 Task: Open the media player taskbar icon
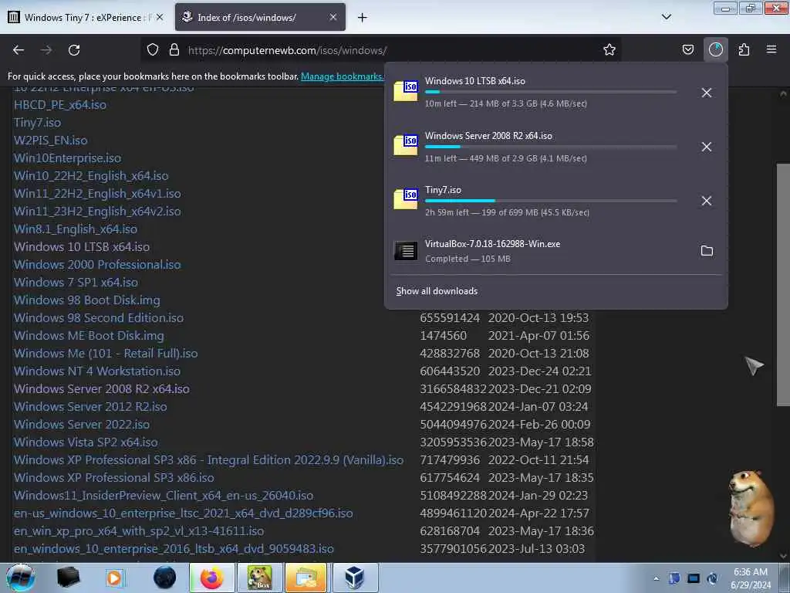[x=115, y=578]
